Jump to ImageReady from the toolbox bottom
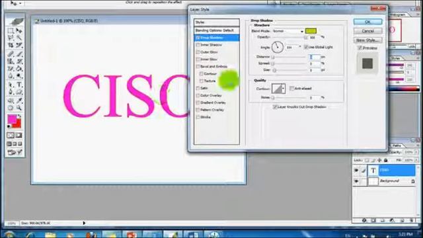Viewport: 423px width, 238px height. (x=15, y=153)
